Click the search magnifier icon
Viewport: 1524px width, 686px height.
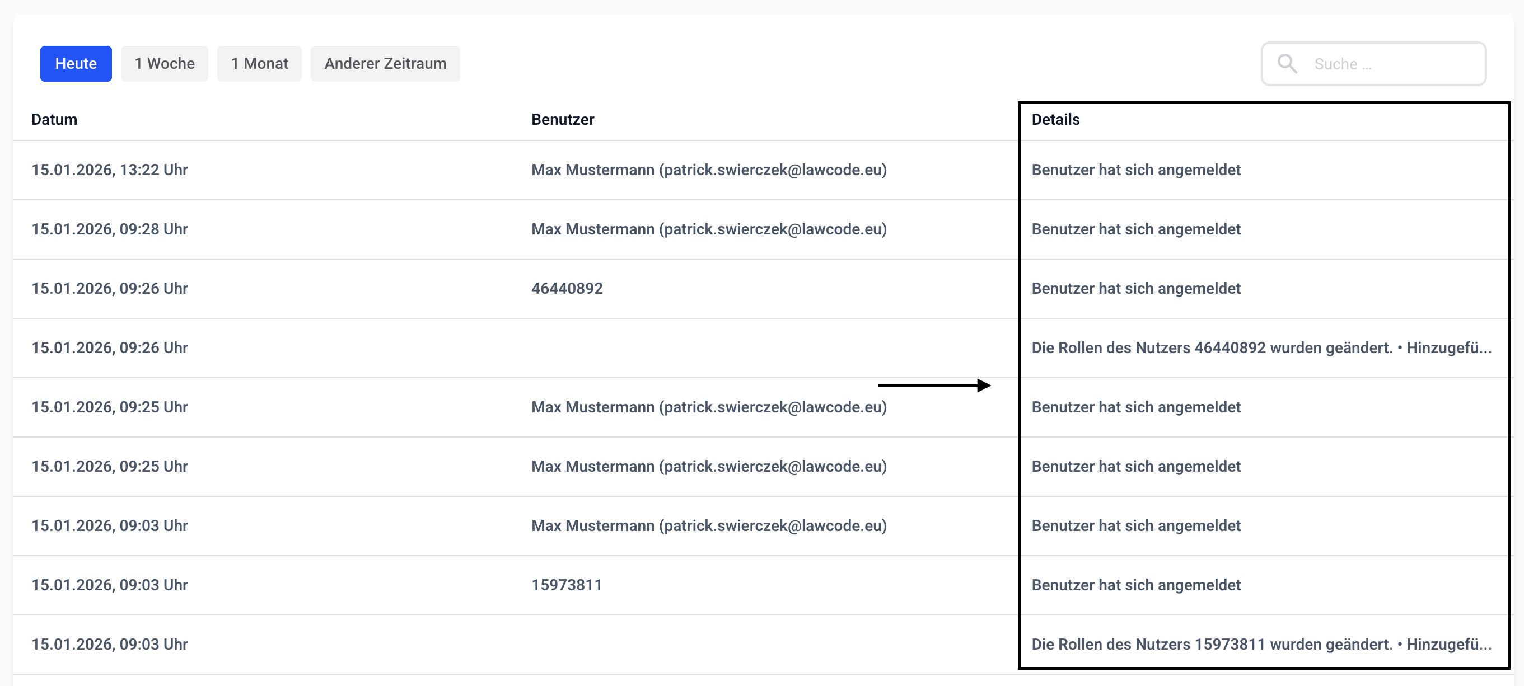pyautogui.click(x=1287, y=63)
